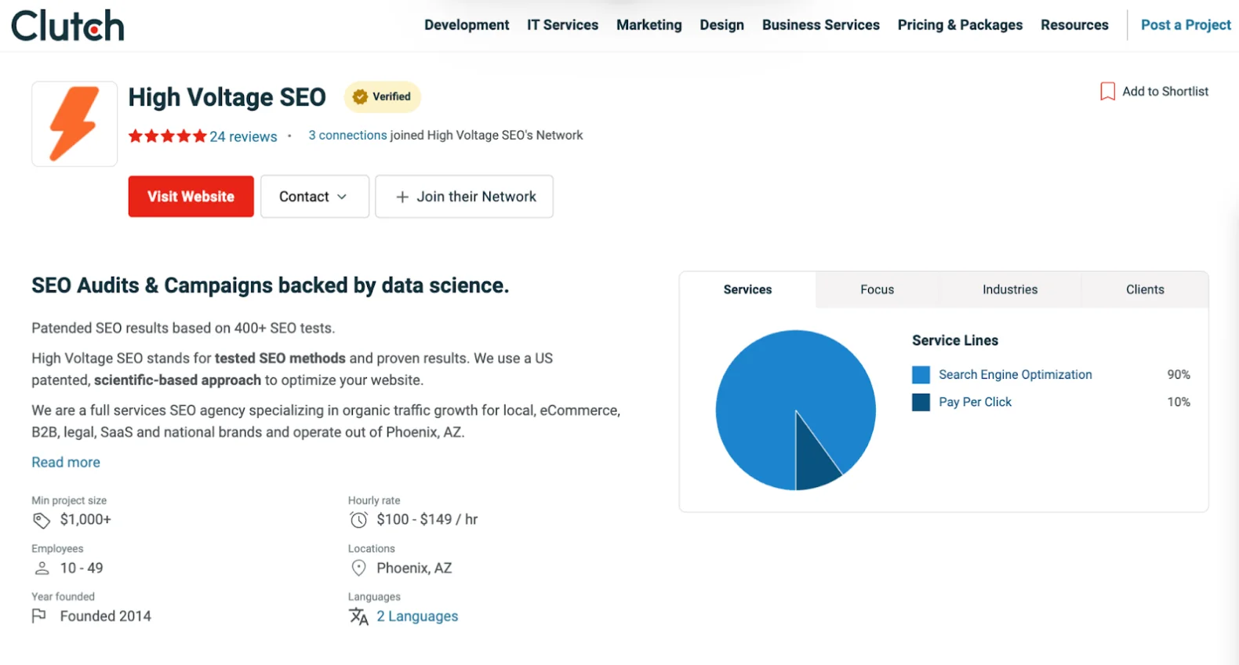Screen dimensions: 1239x665
Task: Click the five-star rating icons
Action: tap(168, 136)
